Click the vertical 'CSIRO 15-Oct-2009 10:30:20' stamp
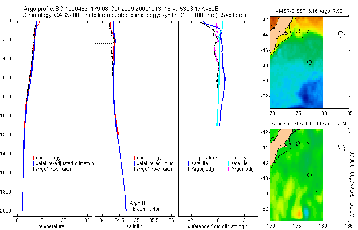The width and height of the screenshot is (358, 230). (x=352, y=184)
